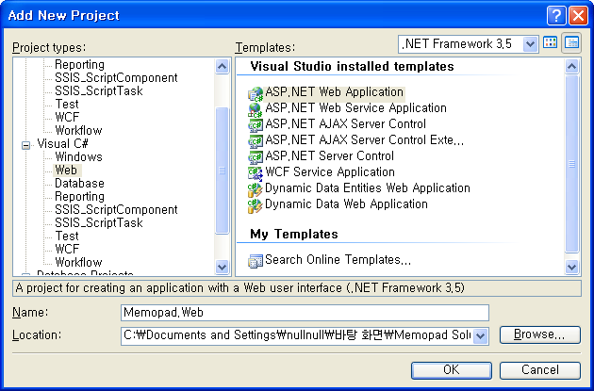
Task: Select Database under Visual C#
Action: (x=79, y=184)
